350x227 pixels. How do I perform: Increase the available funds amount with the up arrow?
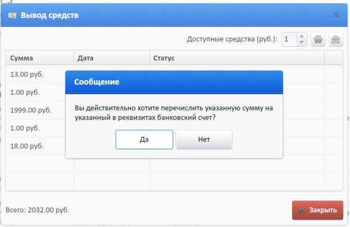302,36
